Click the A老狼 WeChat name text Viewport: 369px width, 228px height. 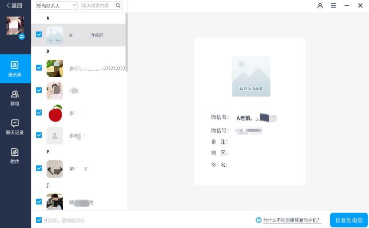(x=245, y=118)
